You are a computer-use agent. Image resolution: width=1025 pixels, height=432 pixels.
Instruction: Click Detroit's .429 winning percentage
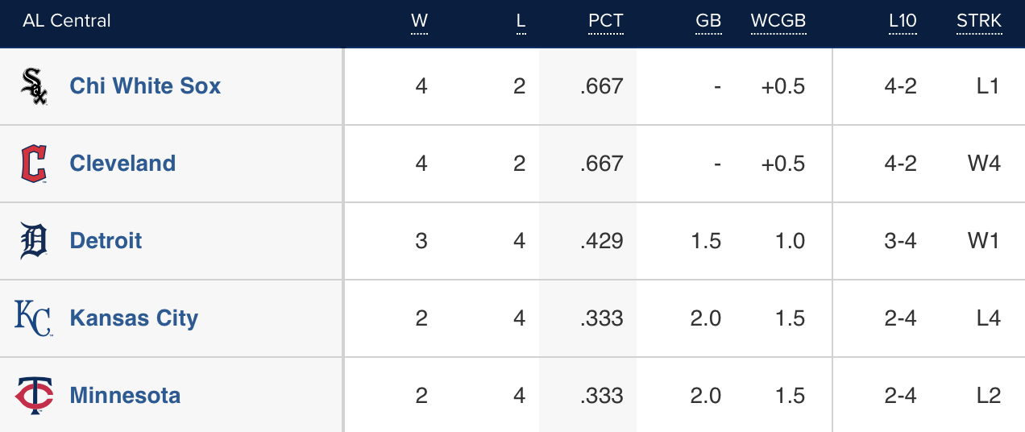[x=601, y=241]
